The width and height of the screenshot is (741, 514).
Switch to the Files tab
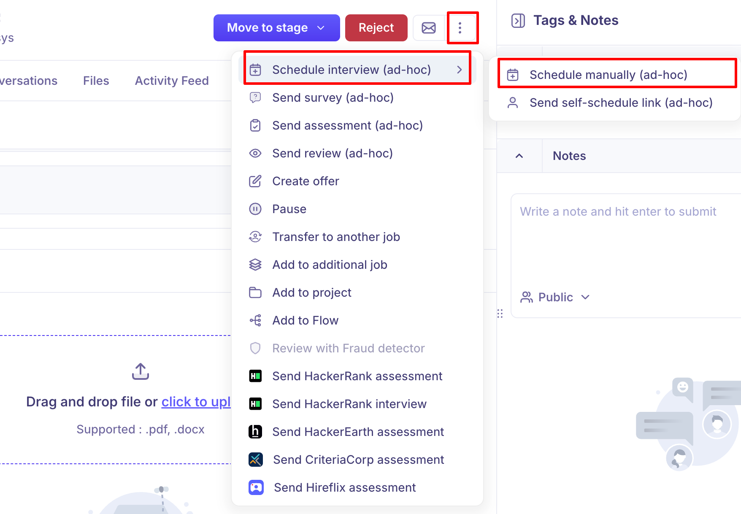click(96, 81)
